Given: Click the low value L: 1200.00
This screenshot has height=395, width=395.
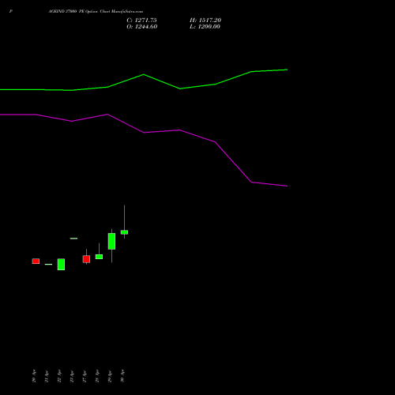Looking at the screenshot, I should click(x=205, y=27).
